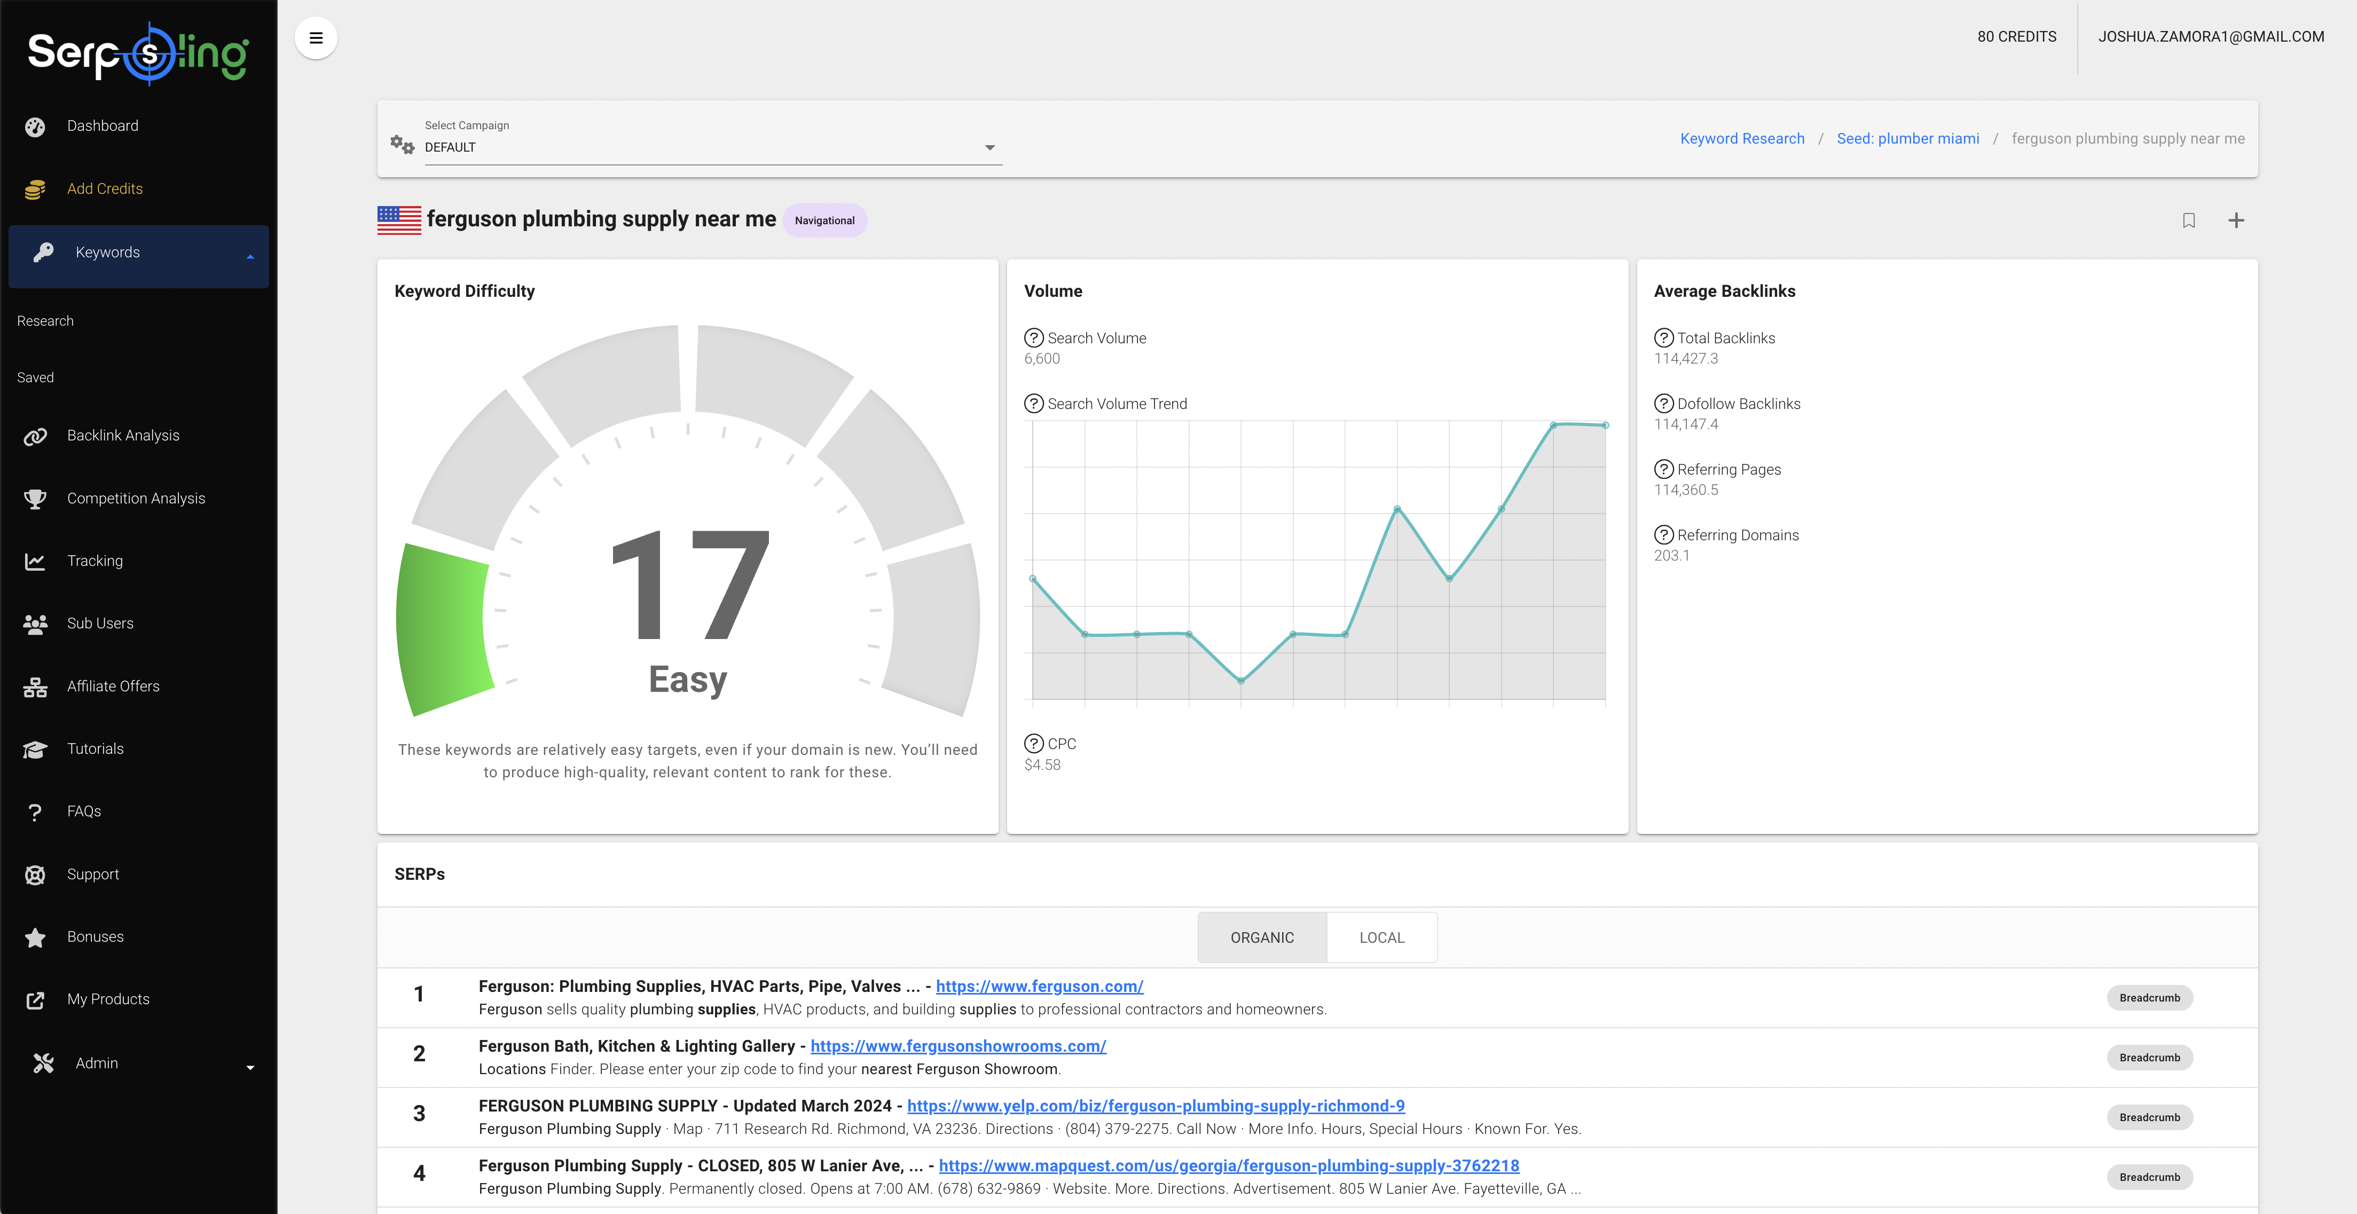2357x1214 pixels.
Task: Click the 80 CREDITS label
Action: pos(2017,37)
